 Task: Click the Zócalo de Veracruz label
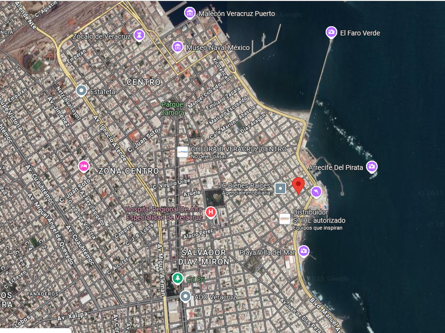tap(102, 36)
